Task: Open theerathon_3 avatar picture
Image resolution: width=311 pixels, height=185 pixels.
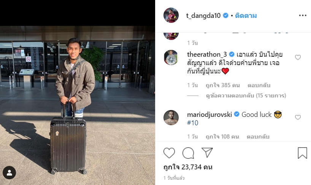Action: pyautogui.click(x=171, y=57)
